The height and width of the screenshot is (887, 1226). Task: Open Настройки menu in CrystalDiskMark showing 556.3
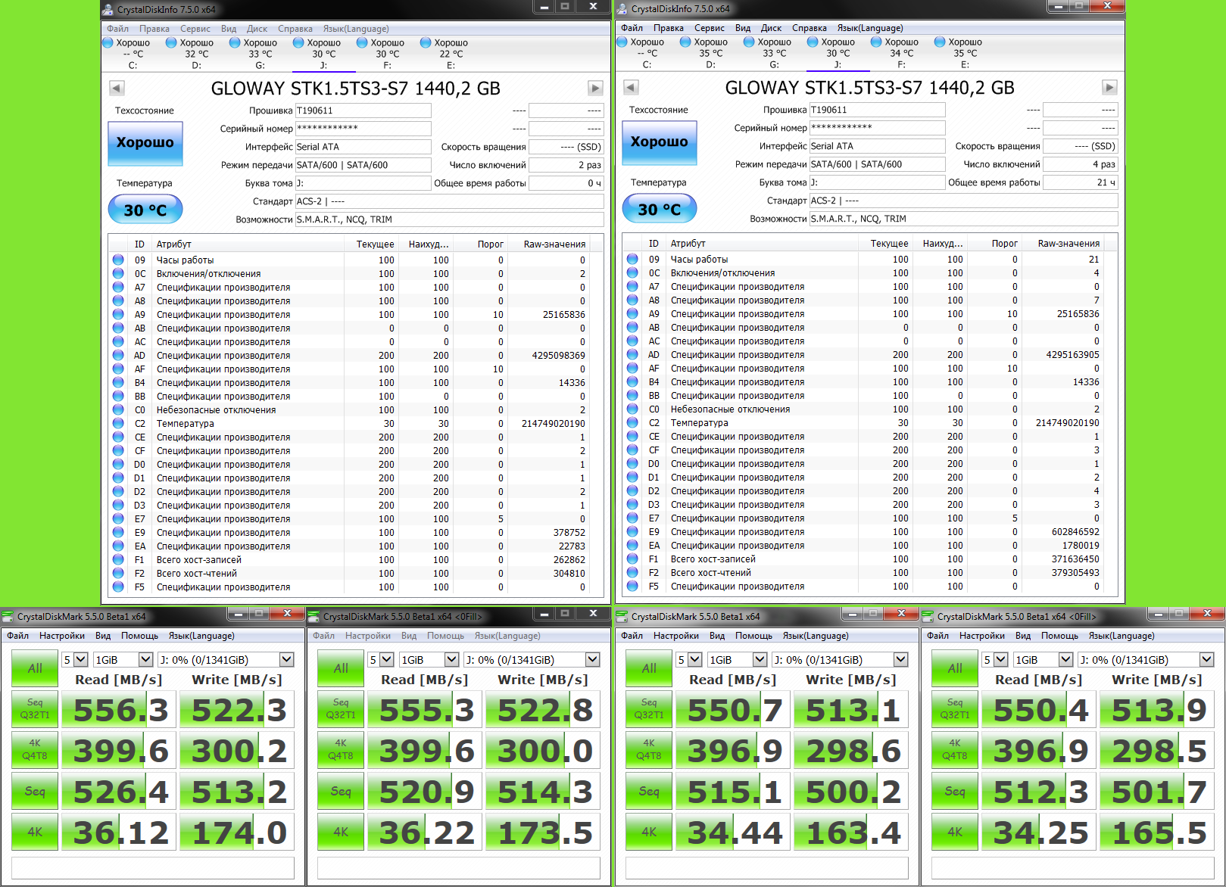[x=62, y=636]
